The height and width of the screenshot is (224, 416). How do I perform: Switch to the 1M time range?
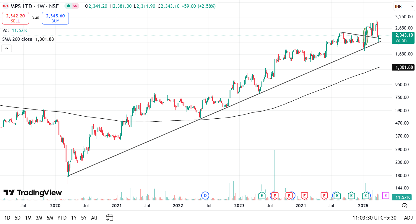28,218
